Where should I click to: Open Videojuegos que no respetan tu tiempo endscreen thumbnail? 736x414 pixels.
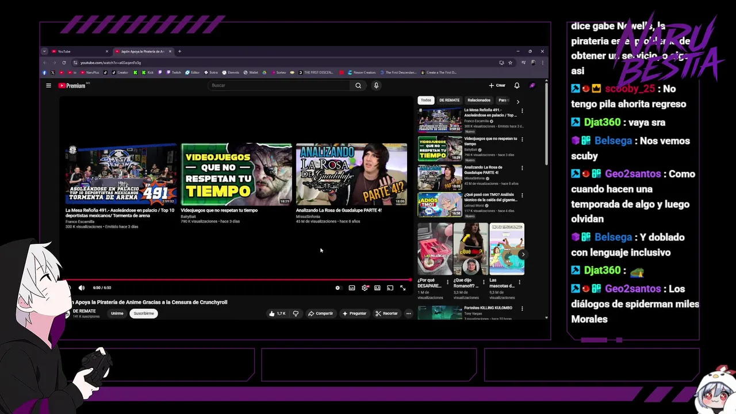click(236, 174)
